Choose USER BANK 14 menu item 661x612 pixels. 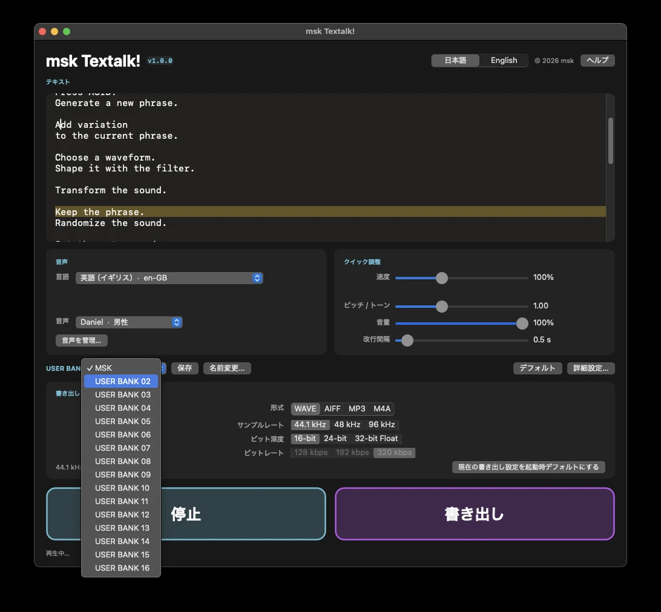(121, 541)
